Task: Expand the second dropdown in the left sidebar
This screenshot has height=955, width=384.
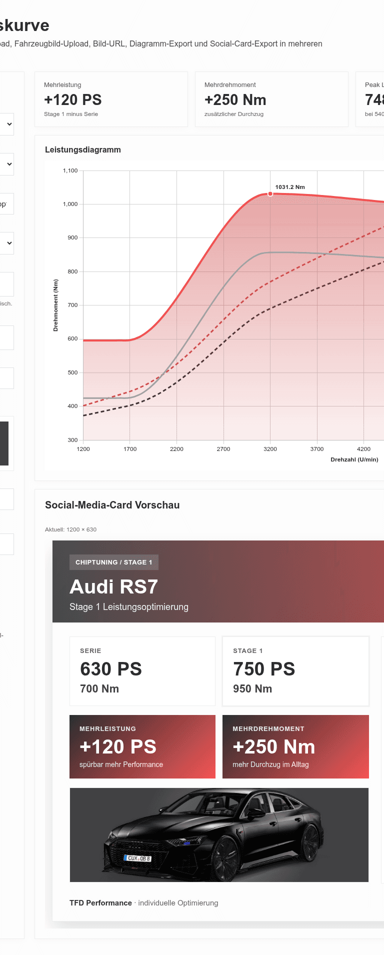Action: click(x=7, y=164)
